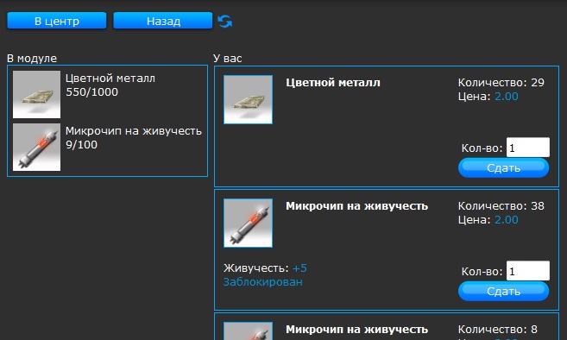Hand in Микрочип (38) with Сдать
The height and width of the screenshot is (340, 567).
pos(503,291)
